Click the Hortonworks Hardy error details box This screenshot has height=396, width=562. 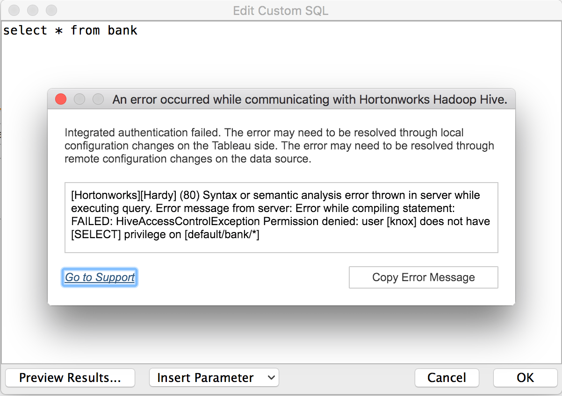281,217
